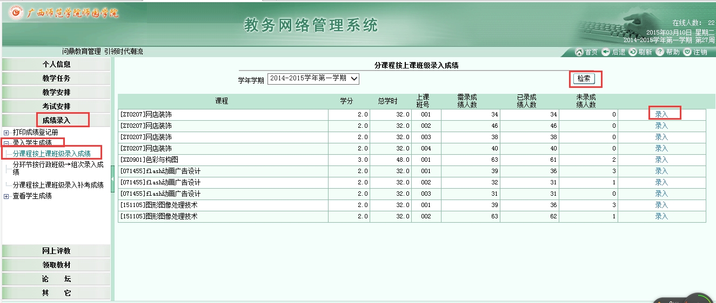Click the 后退 back arrow icon
The image size is (716, 303).
tap(606, 52)
